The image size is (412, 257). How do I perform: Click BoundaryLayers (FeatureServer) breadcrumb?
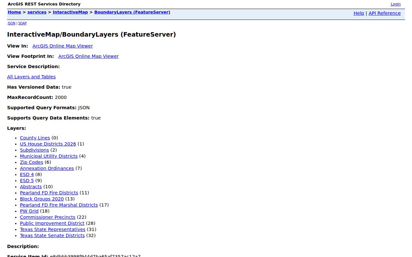(x=132, y=12)
